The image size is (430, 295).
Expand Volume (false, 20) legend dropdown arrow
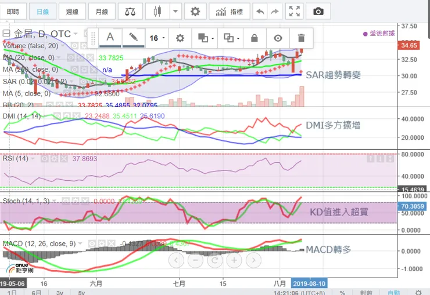click(63, 46)
